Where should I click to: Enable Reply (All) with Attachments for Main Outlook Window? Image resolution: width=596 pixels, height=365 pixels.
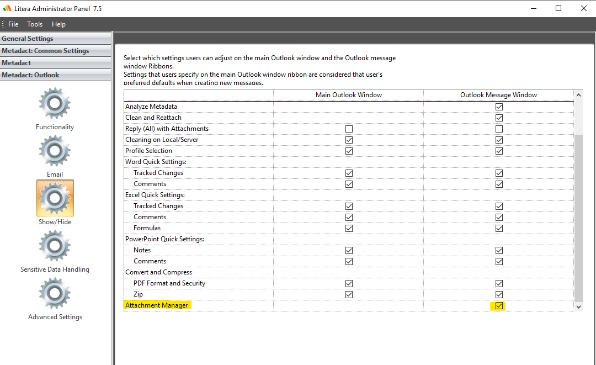(x=348, y=128)
